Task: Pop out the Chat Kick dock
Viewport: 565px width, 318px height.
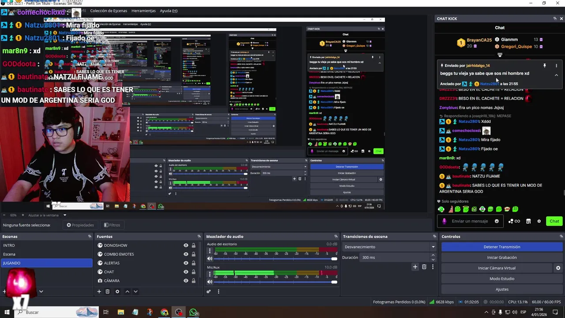Action: (x=555, y=19)
